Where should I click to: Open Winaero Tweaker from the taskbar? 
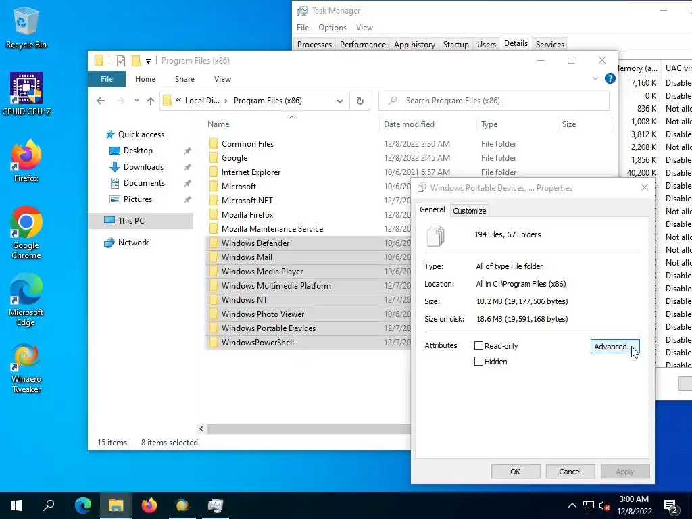tap(182, 505)
